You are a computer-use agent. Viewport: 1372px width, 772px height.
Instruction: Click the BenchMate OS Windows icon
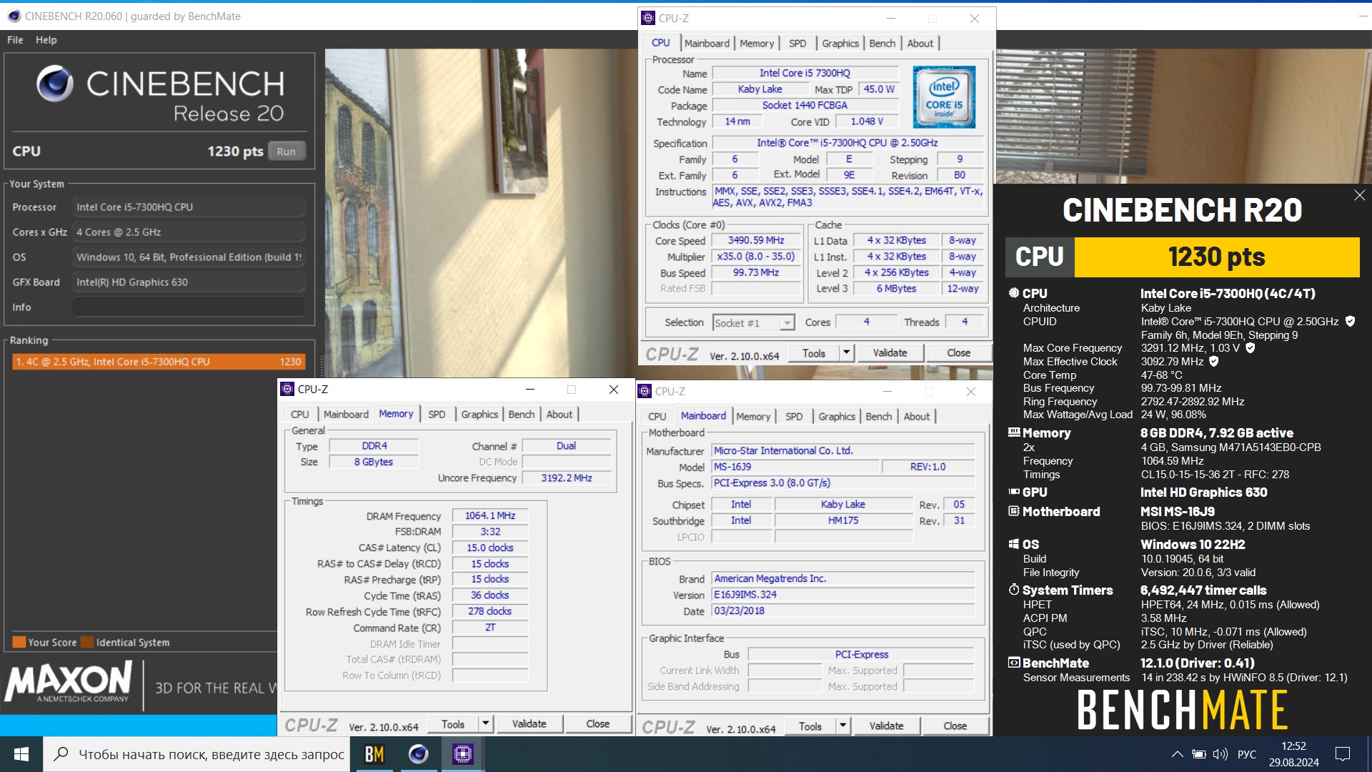[x=1014, y=544]
